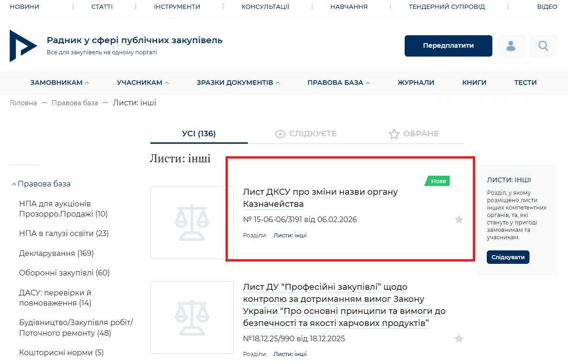Select the УСІ (136) tab

[x=199, y=134]
